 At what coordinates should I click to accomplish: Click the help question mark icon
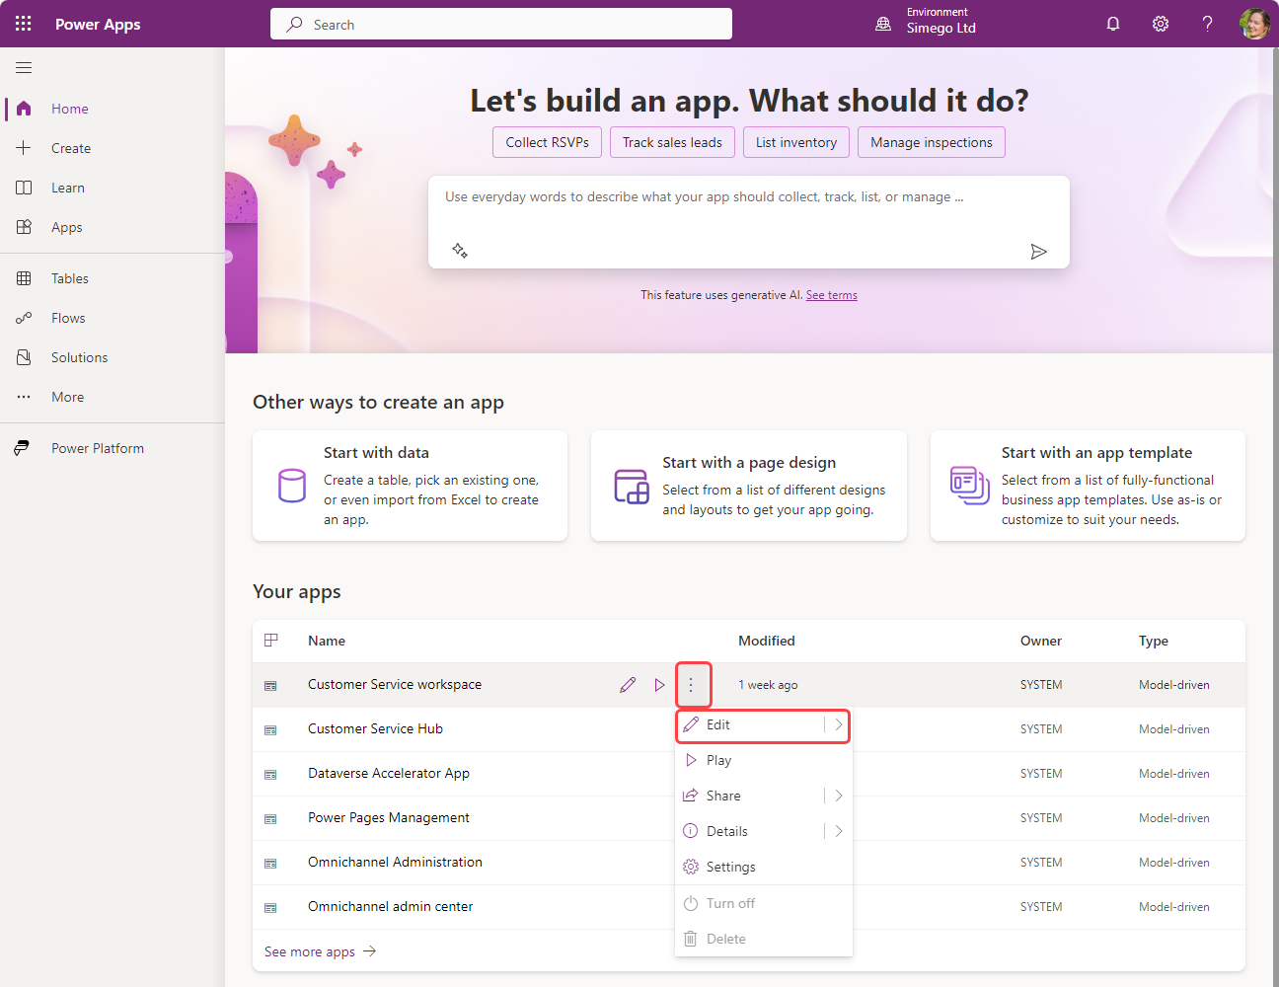click(x=1207, y=24)
